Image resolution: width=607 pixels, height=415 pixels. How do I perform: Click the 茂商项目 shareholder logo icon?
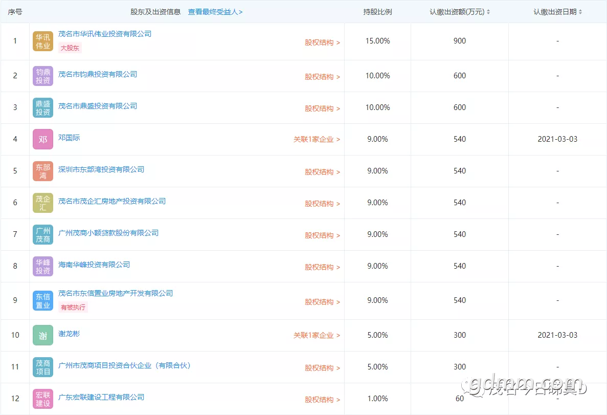click(43, 367)
